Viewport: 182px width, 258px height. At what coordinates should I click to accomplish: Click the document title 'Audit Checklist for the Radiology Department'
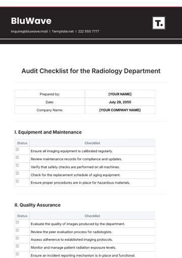[91, 71]
